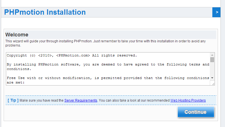
Task: Click the license textarea scrollbar thumb
Action: click(x=212, y=60)
